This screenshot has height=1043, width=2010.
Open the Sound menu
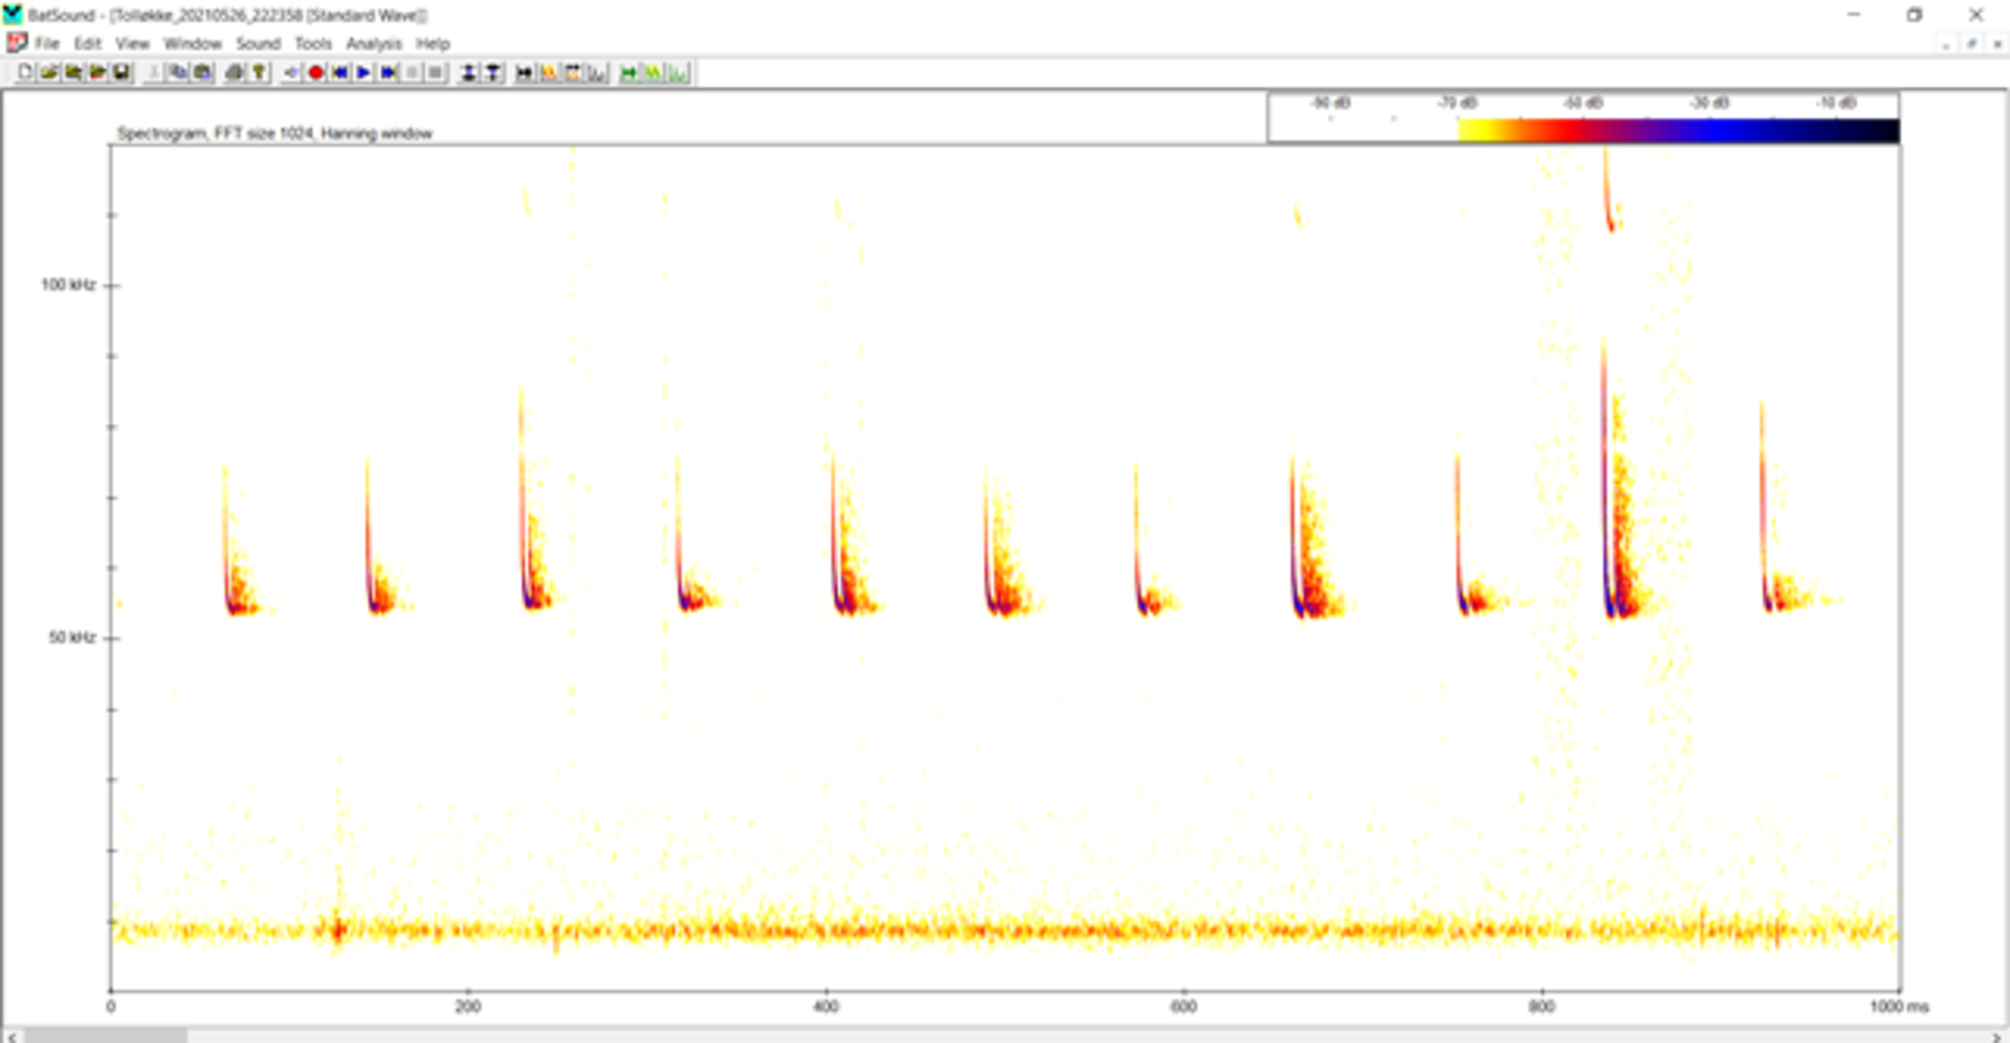[x=258, y=43]
